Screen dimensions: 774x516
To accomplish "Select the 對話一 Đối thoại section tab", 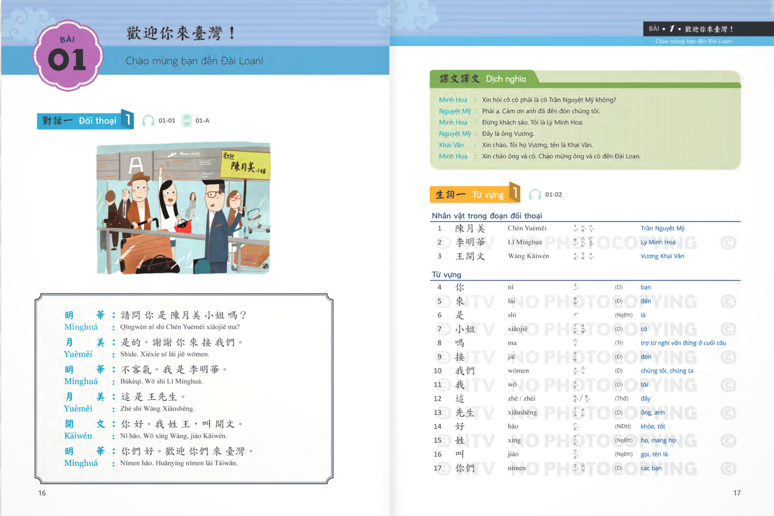I will (x=79, y=121).
